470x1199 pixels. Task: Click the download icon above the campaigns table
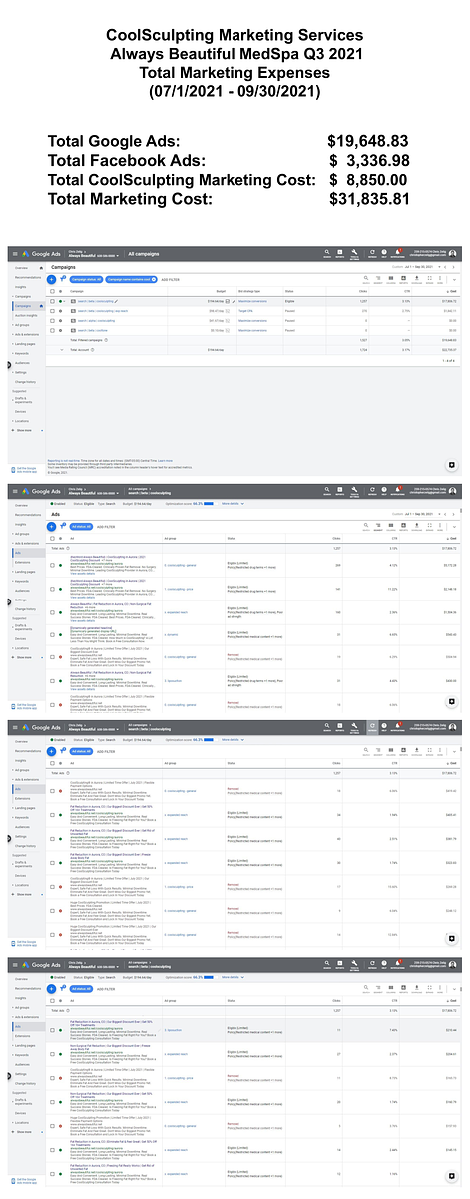[416, 279]
